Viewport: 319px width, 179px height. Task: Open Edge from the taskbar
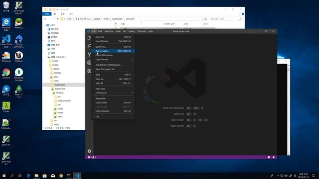[x=28, y=176]
